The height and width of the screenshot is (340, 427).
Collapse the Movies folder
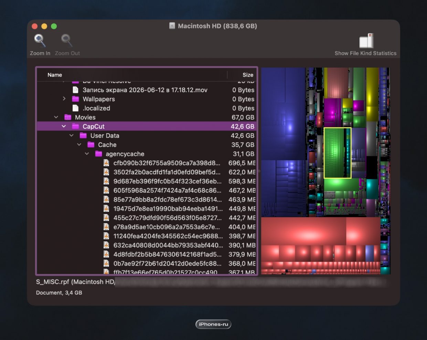tap(56, 117)
